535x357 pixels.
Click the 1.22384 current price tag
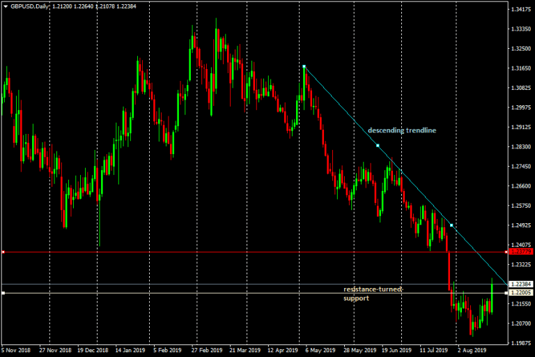[521, 284]
